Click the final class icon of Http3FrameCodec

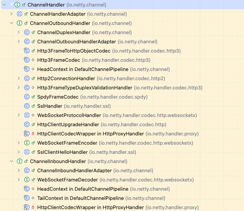(x=27, y=60)
